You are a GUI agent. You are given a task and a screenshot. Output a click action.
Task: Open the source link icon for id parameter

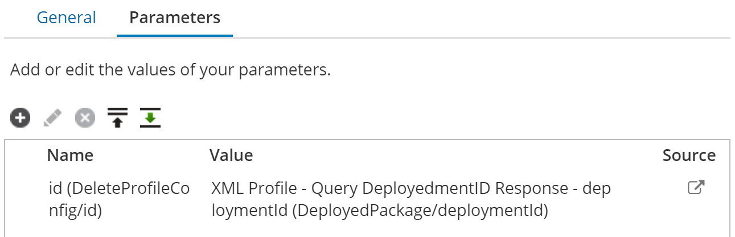[696, 188]
